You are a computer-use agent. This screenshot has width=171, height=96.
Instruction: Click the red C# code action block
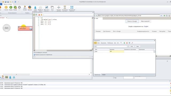[x=25, y=29]
